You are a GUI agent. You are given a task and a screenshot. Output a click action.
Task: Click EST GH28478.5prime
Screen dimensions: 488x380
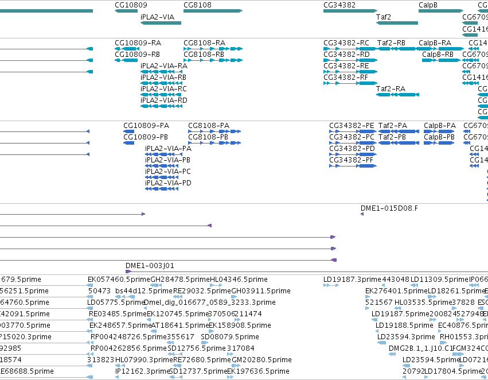pyautogui.click(x=180, y=280)
